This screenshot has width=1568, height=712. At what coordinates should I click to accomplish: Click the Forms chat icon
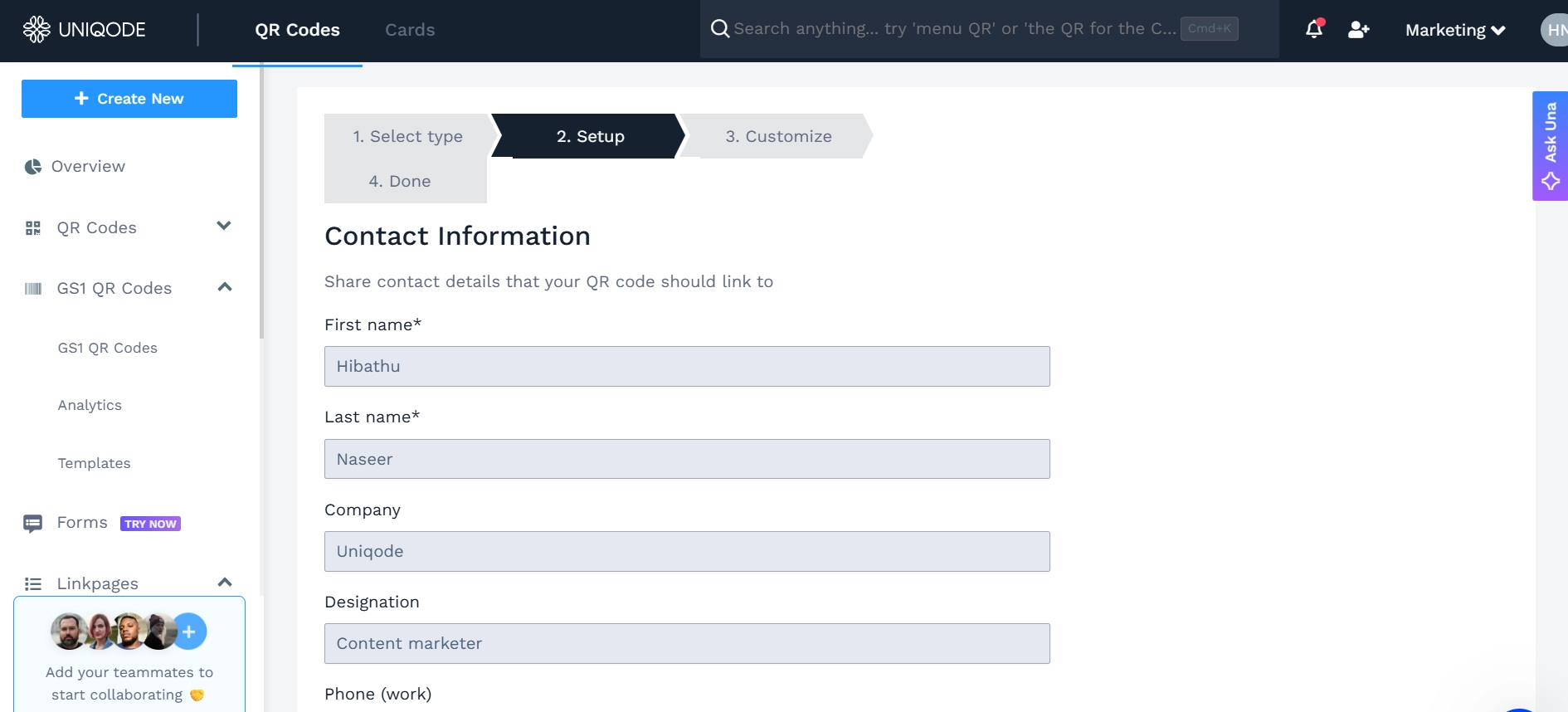click(33, 524)
